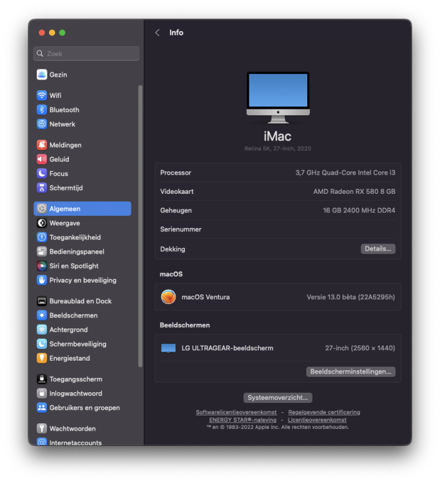Image resolution: width=440 pixels, height=483 pixels.
Task: Open the Regelgevende certificering link
Action: click(x=324, y=412)
